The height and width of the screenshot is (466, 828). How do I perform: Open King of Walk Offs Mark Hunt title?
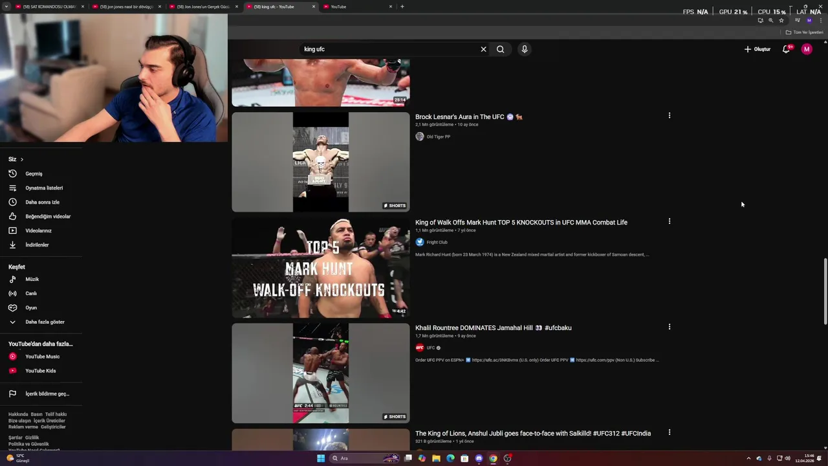click(x=521, y=223)
